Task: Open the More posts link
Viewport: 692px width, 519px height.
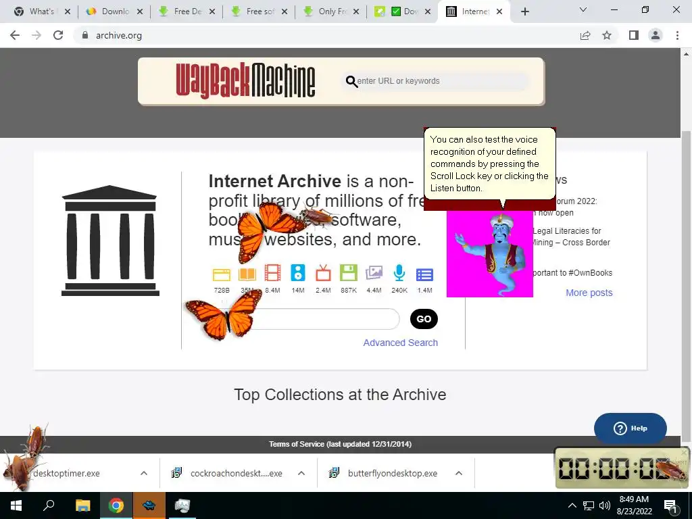Action: [x=589, y=293]
